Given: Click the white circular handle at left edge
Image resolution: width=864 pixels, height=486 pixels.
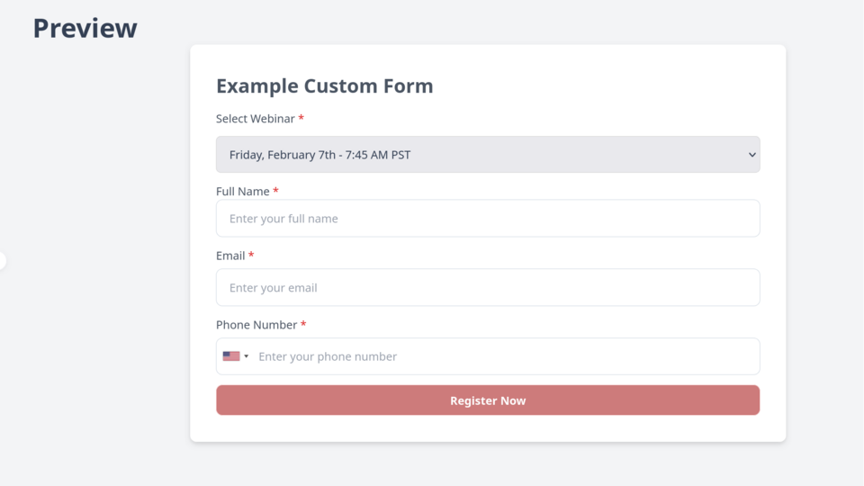Looking at the screenshot, I should click(x=2, y=261).
